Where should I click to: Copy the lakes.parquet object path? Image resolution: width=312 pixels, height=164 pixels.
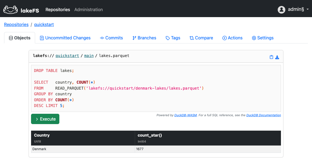click(271, 57)
